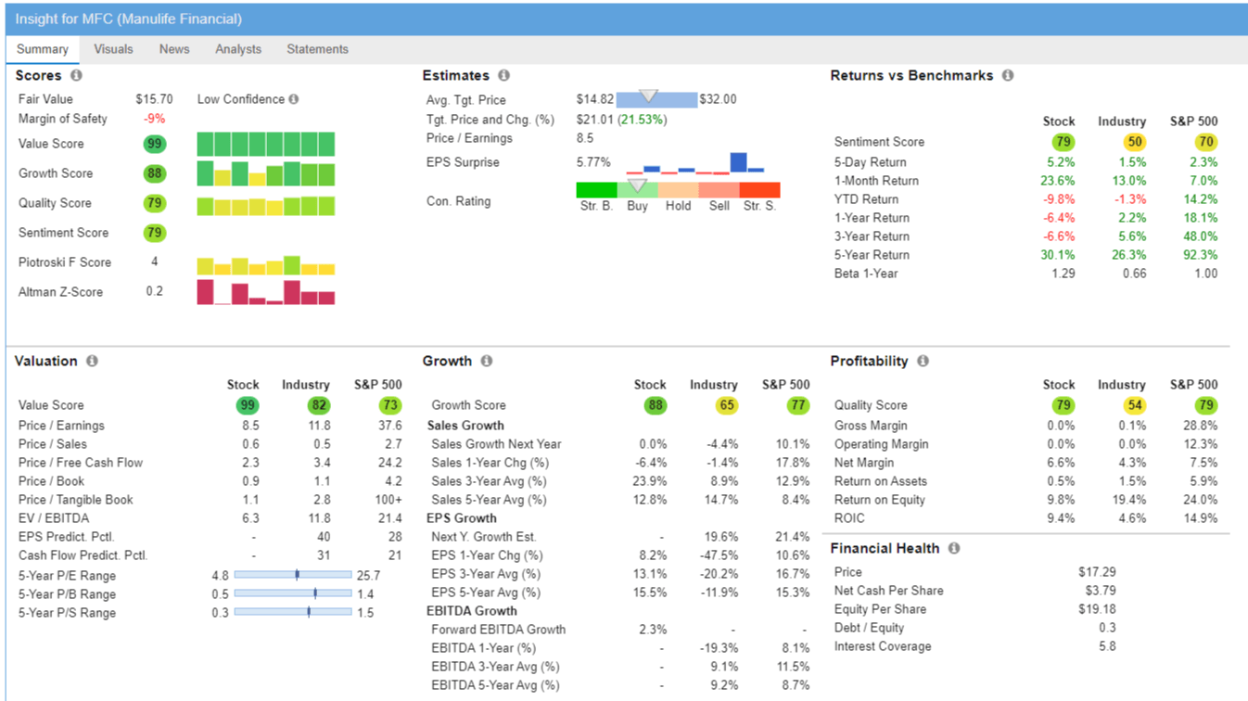
Task: Open the Estimates info icon
Action: [x=503, y=75]
